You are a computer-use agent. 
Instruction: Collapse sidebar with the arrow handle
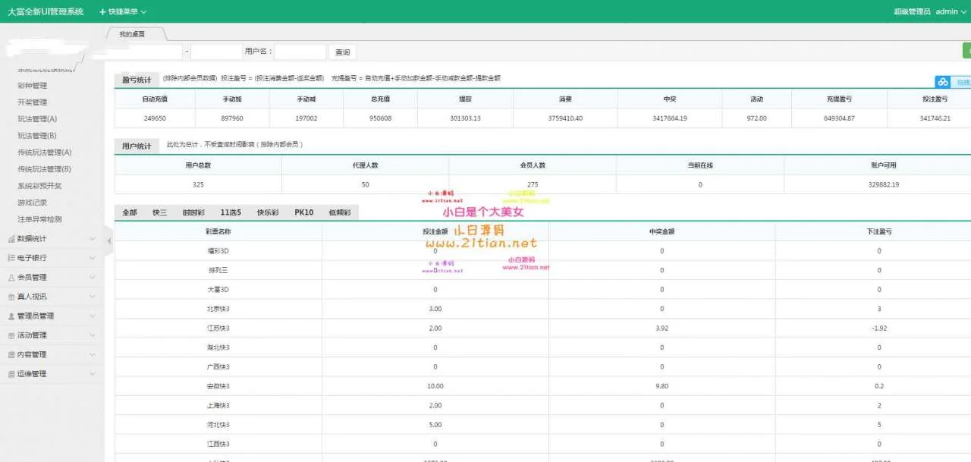tap(108, 240)
